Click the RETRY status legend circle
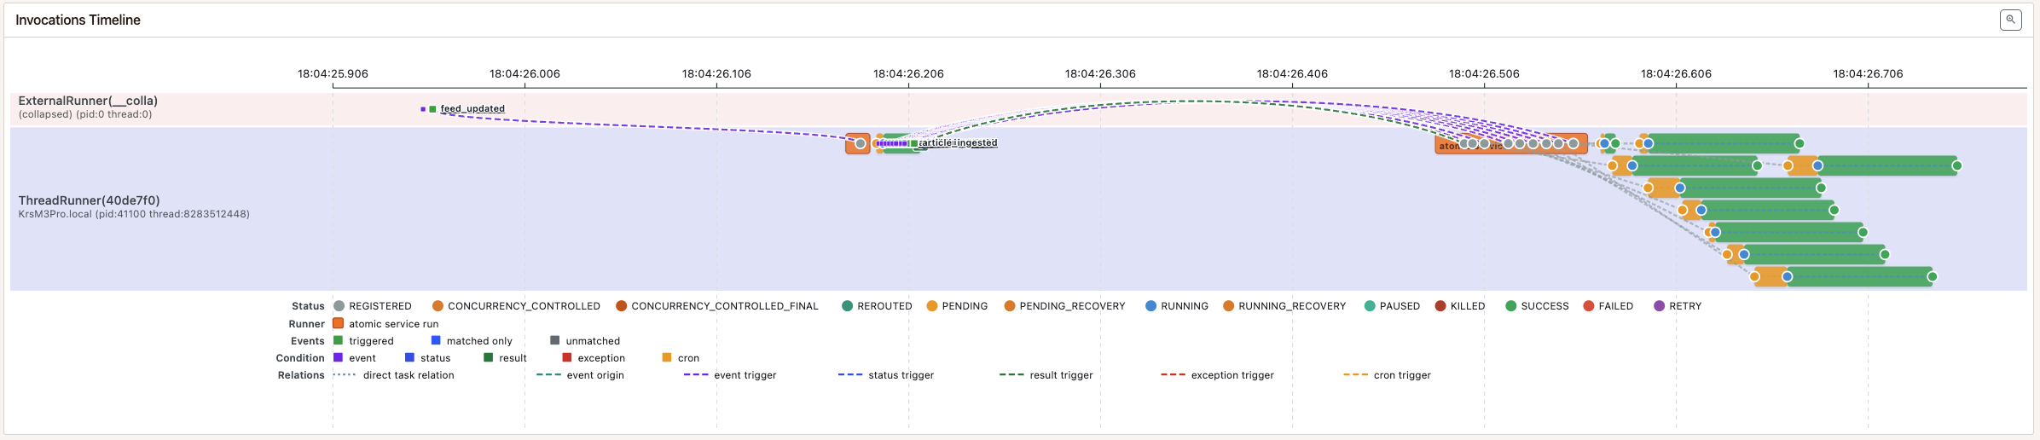The image size is (2040, 440). click(1659, 306)
